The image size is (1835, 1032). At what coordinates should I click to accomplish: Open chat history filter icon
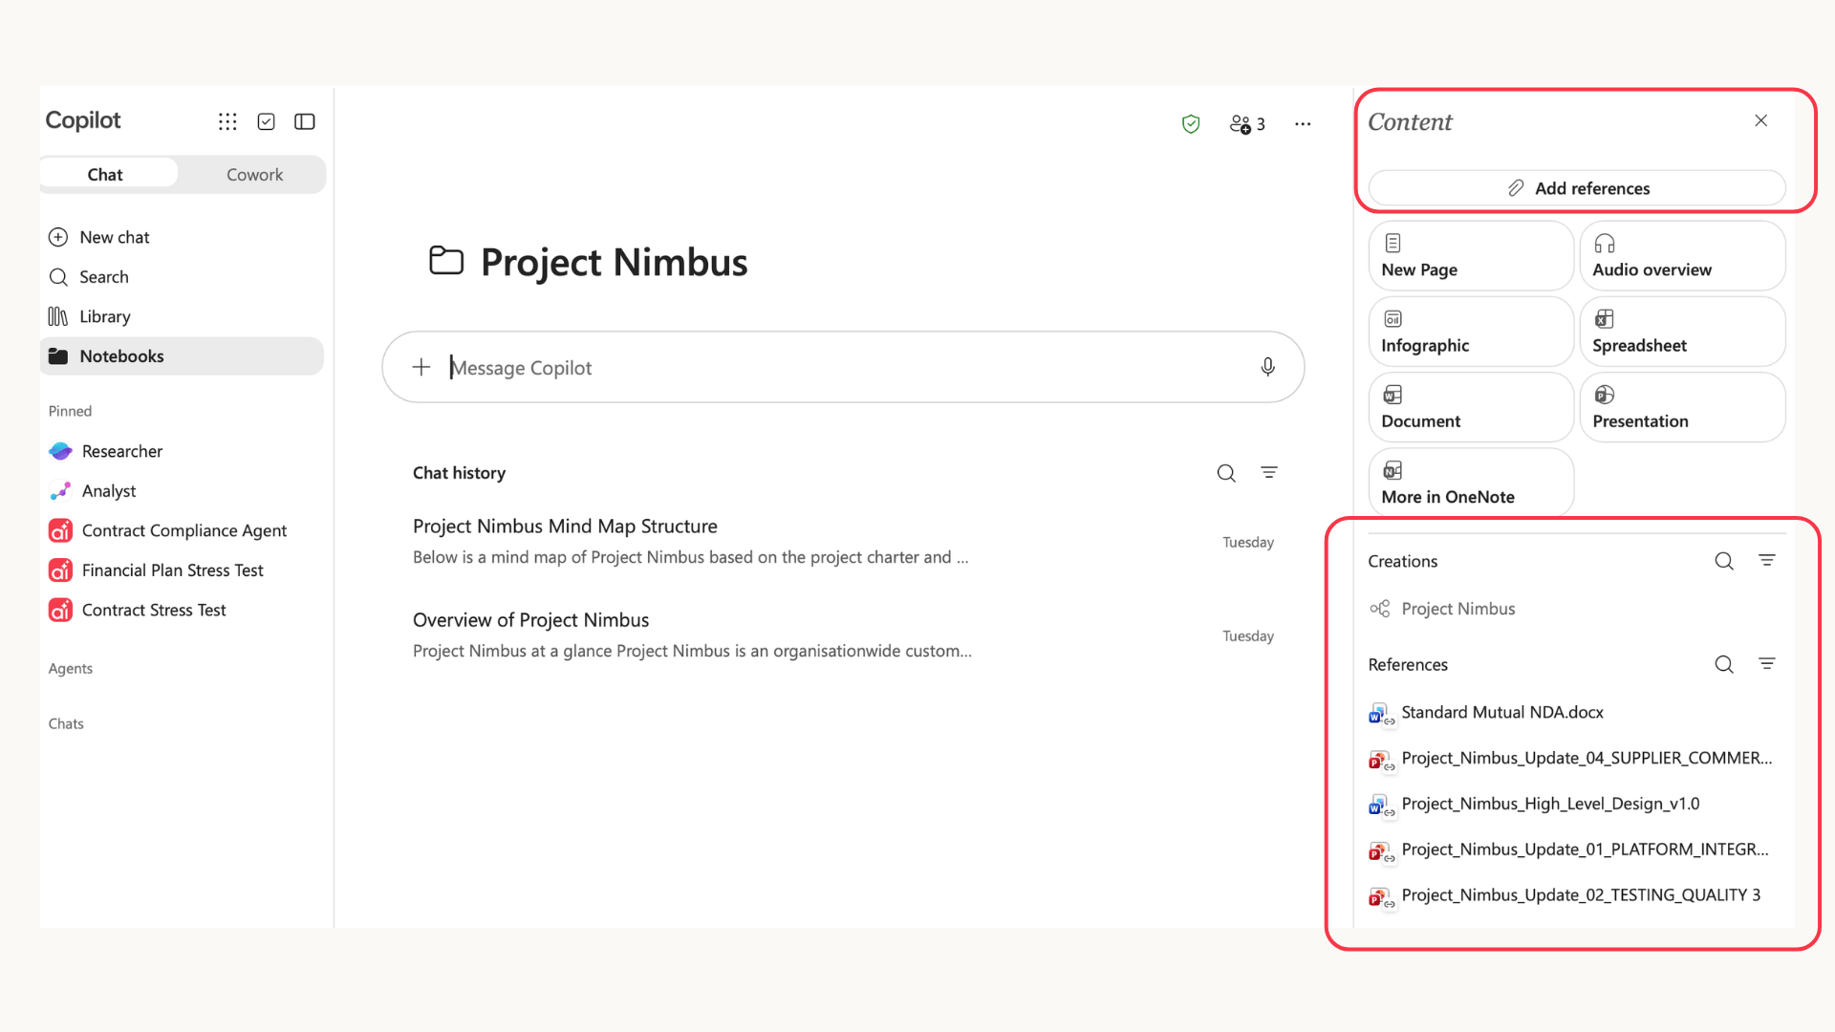(x=1269, y=472)
